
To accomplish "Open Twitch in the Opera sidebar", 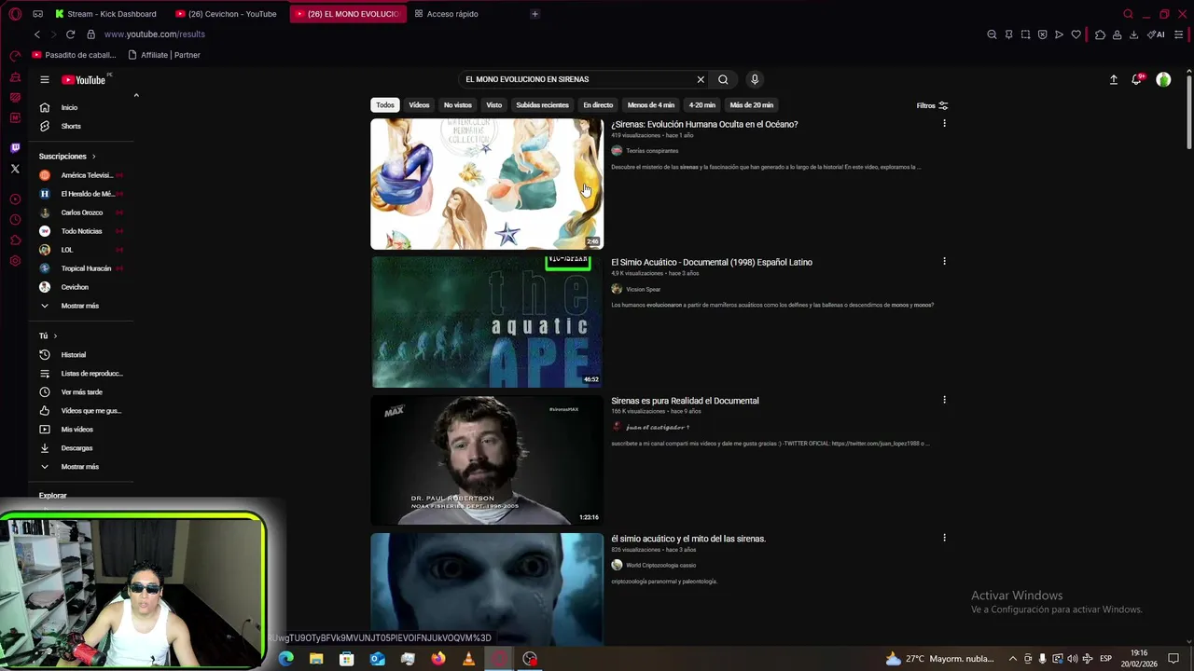I will (15, 148).
